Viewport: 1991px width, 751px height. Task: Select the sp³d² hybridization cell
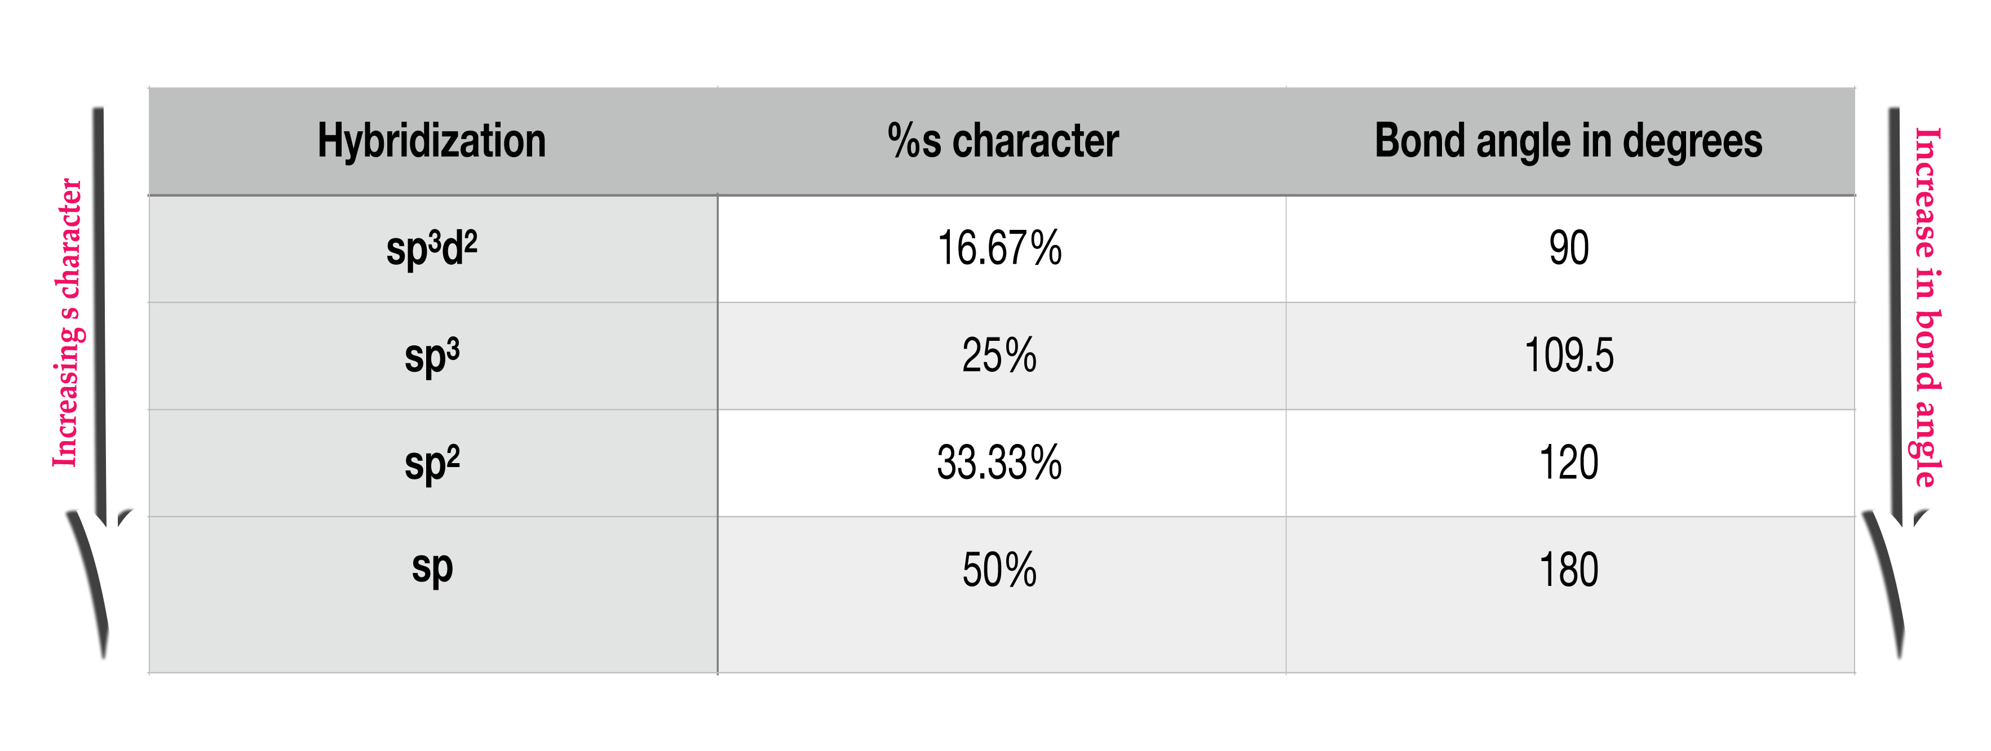click(431, 249)
